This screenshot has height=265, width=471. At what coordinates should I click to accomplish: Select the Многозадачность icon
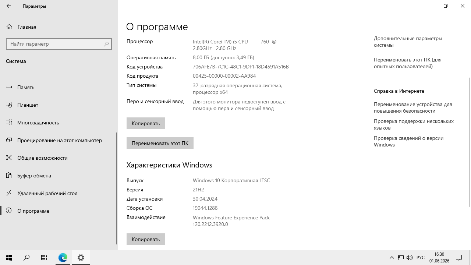tap(9, 123)
